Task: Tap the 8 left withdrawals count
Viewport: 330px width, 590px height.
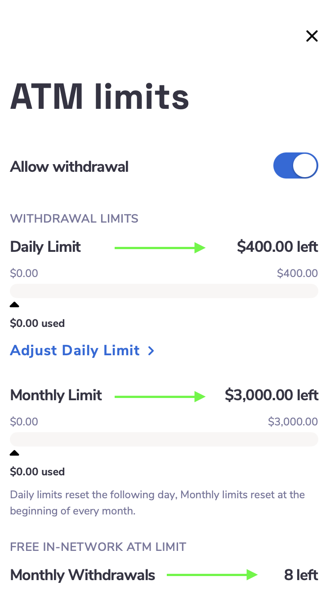Action: pos(301,575)
